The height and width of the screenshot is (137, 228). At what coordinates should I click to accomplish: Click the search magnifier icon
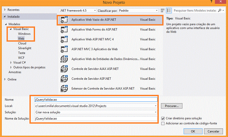pyautogui.click(x=220, y=10)
